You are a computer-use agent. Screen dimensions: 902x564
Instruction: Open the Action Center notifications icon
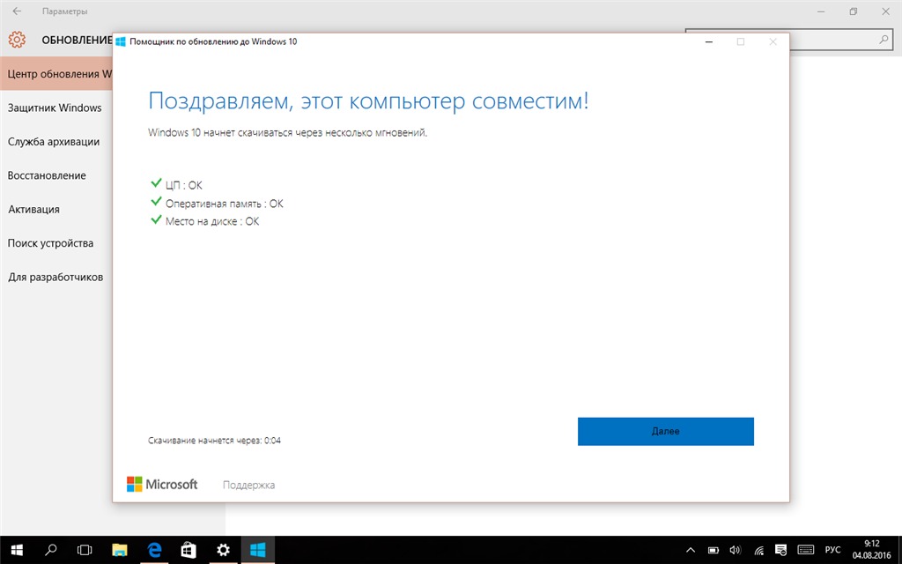(x=780, y=550)
